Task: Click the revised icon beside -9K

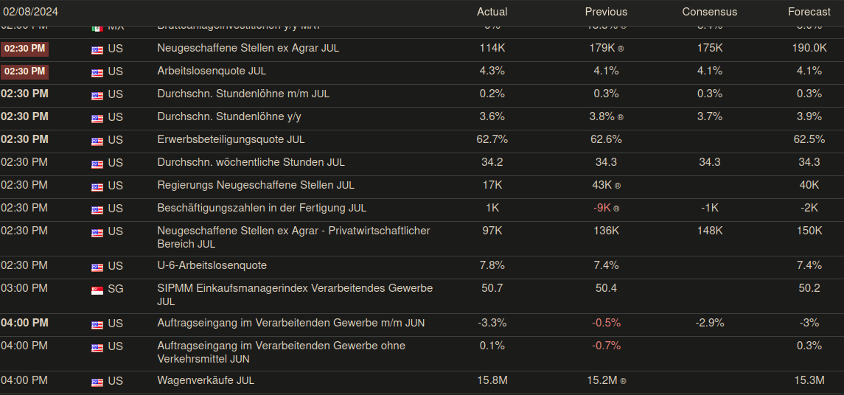Action: click(x=616, y=209)
